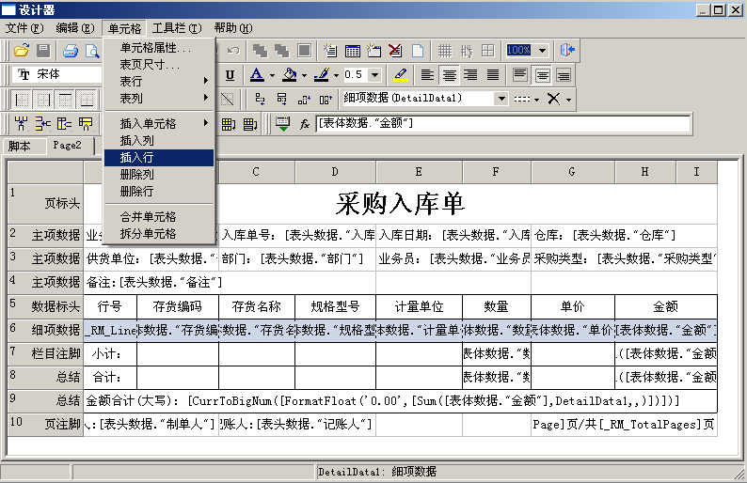Screen dimensions: 747x483
Task: Open the dropdown next to X icon
Action: (568, 99)
